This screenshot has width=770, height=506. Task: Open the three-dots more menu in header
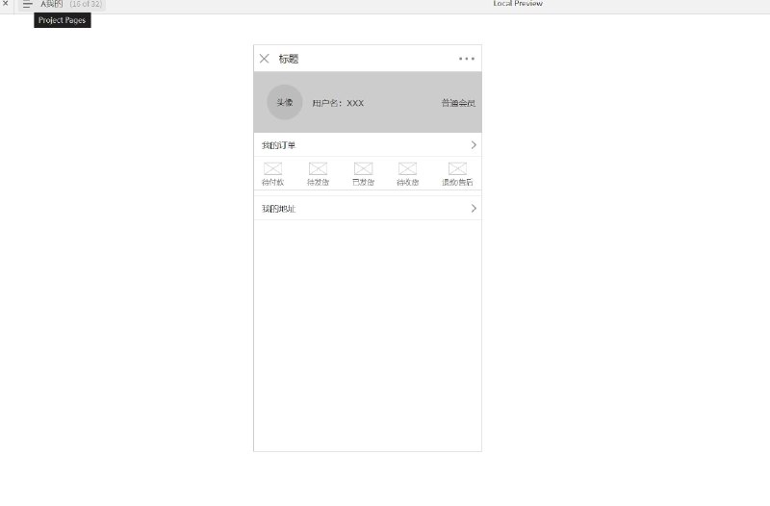[467, 59]
